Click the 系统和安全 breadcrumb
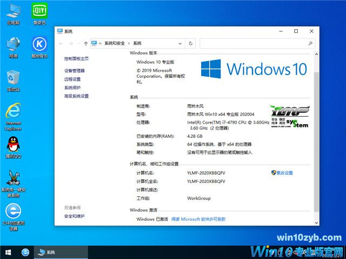Screen dimensions: 346x259 point(115,43)
